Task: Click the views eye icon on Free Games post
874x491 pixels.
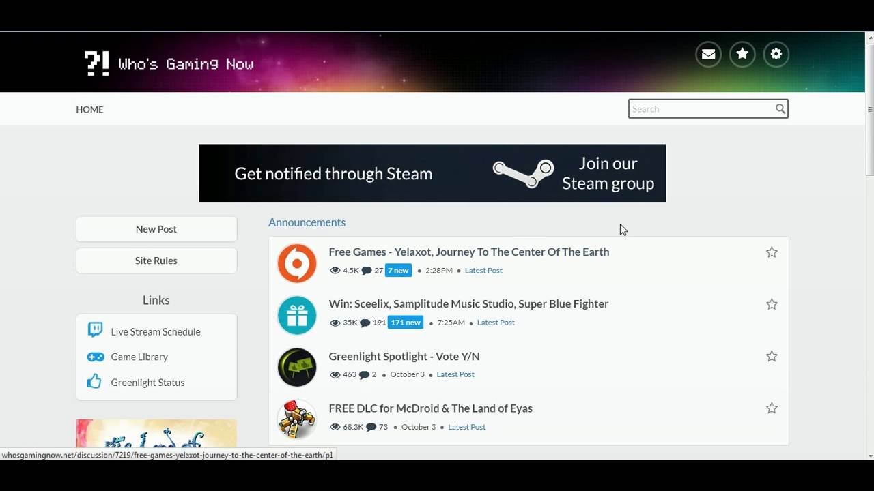Action: pyautogui.click(x=335, y=271)
